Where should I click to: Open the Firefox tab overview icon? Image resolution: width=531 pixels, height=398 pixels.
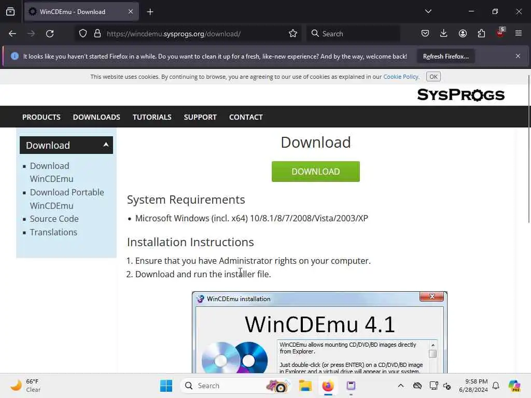10,12
